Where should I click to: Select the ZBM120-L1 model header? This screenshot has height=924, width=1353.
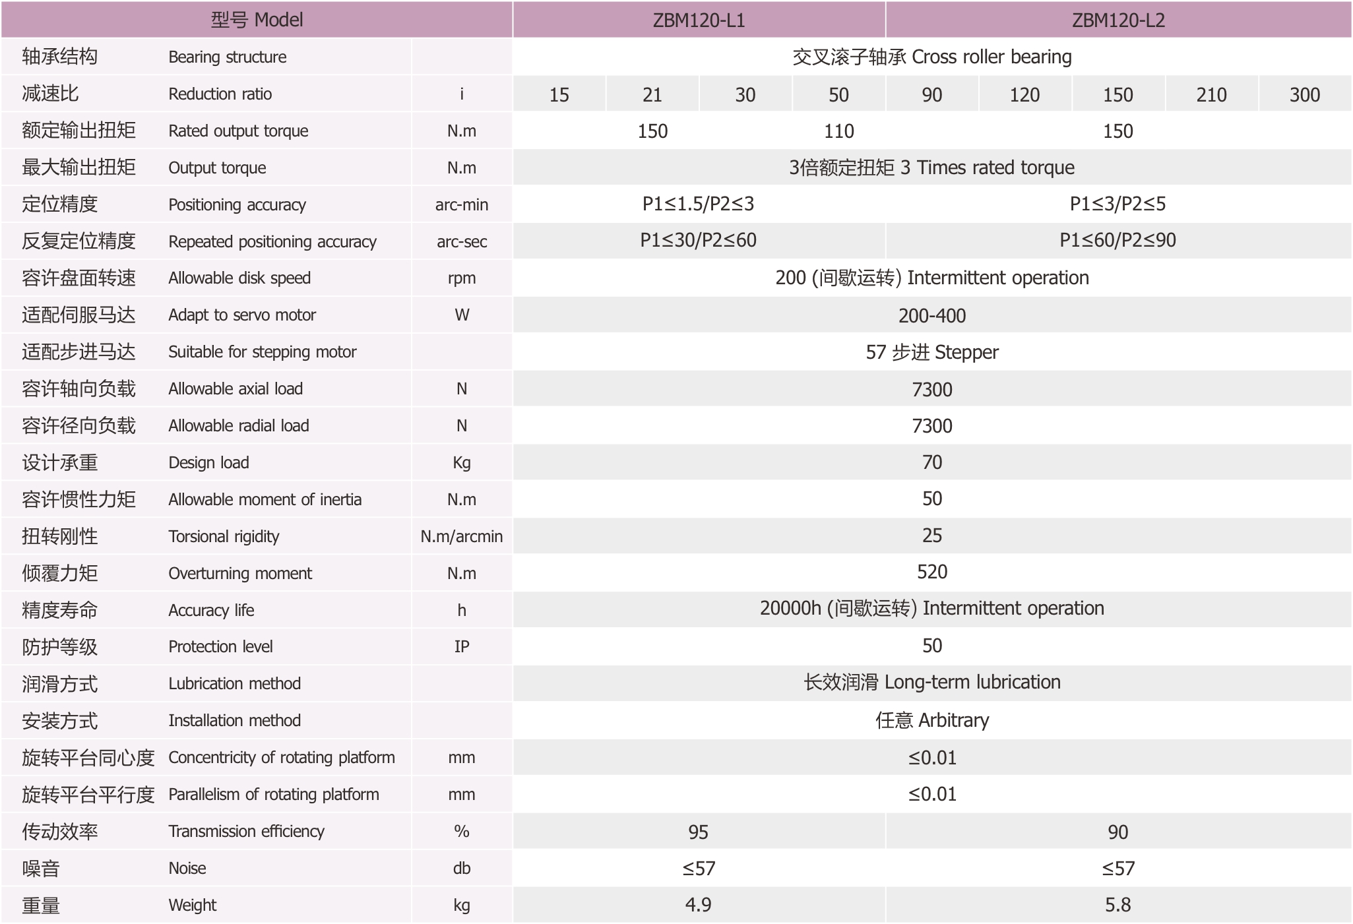[699, 20]
